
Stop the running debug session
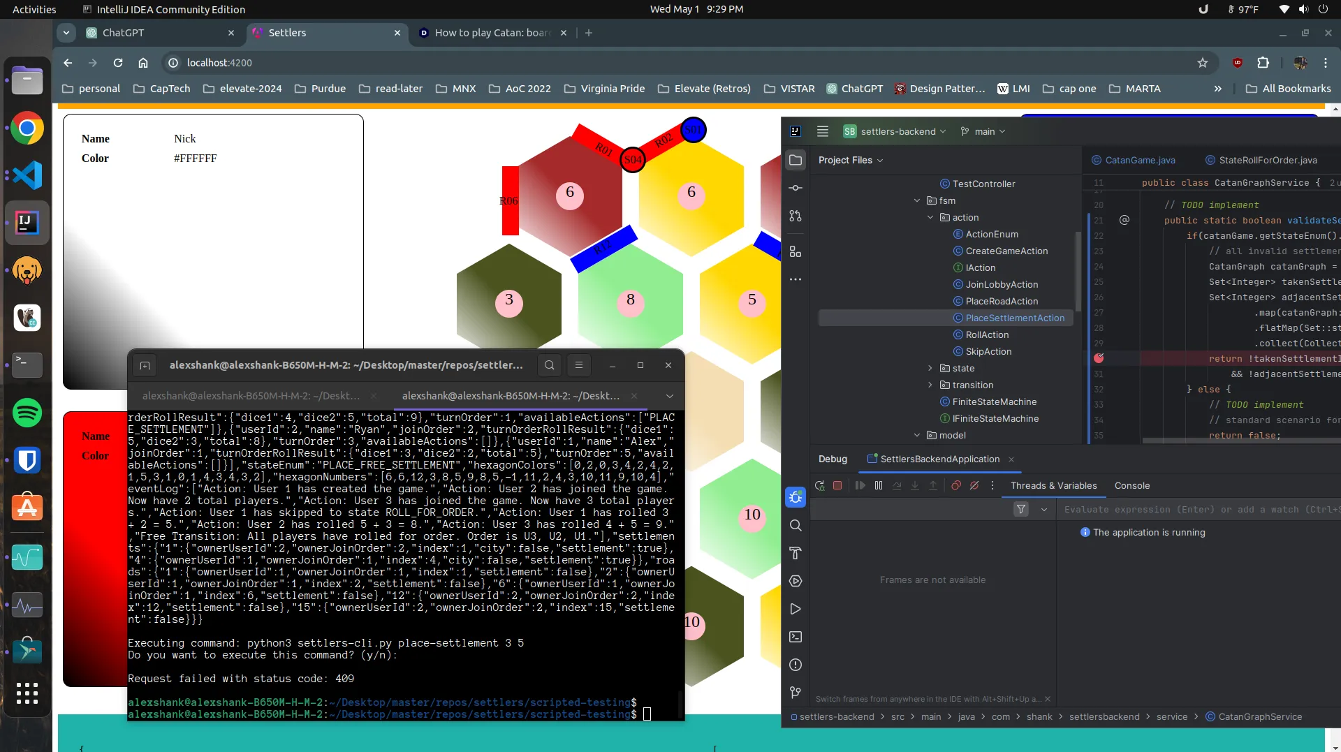click(x=837, y=486)
